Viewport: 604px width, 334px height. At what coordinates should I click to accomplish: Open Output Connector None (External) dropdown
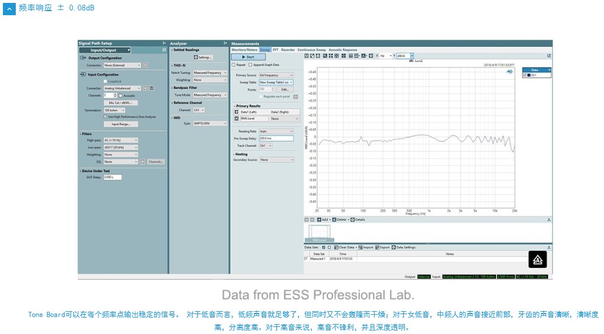(122, 65)
